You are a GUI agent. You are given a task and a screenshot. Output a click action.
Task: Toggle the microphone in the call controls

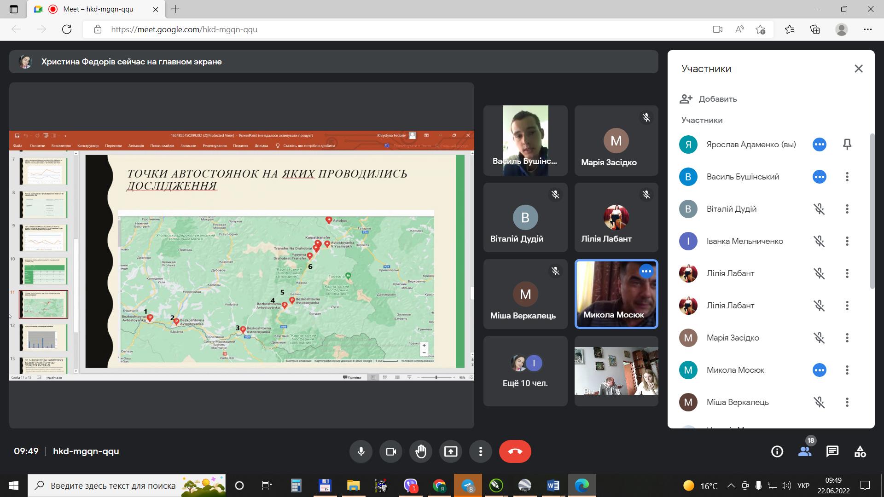(361, 451)
